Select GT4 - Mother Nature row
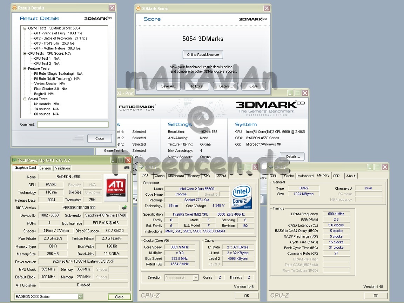Image resolution: width=404 pixels, height=303 pixels. (x=57, y=48)
